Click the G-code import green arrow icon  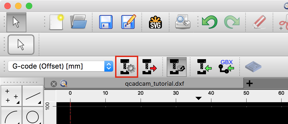point(204,67)
